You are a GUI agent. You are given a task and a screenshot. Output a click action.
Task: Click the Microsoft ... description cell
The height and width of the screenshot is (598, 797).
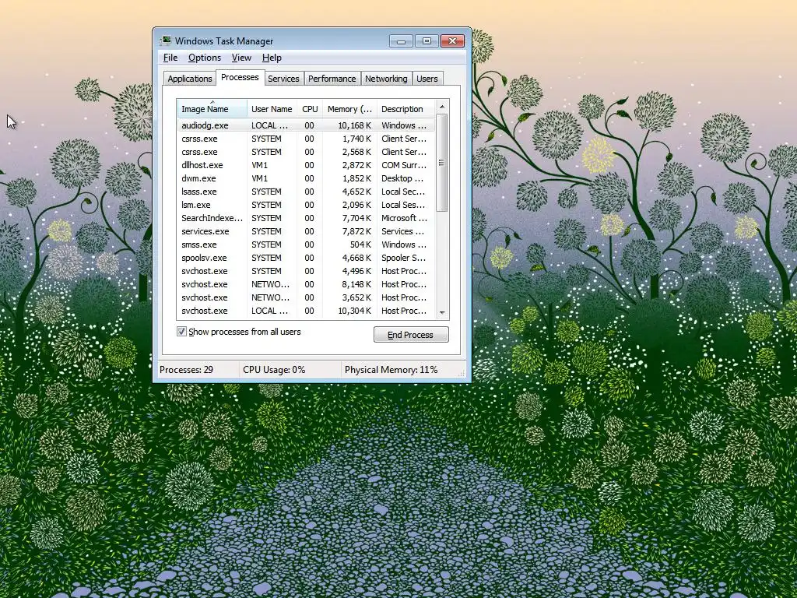[x=404, y=218]
